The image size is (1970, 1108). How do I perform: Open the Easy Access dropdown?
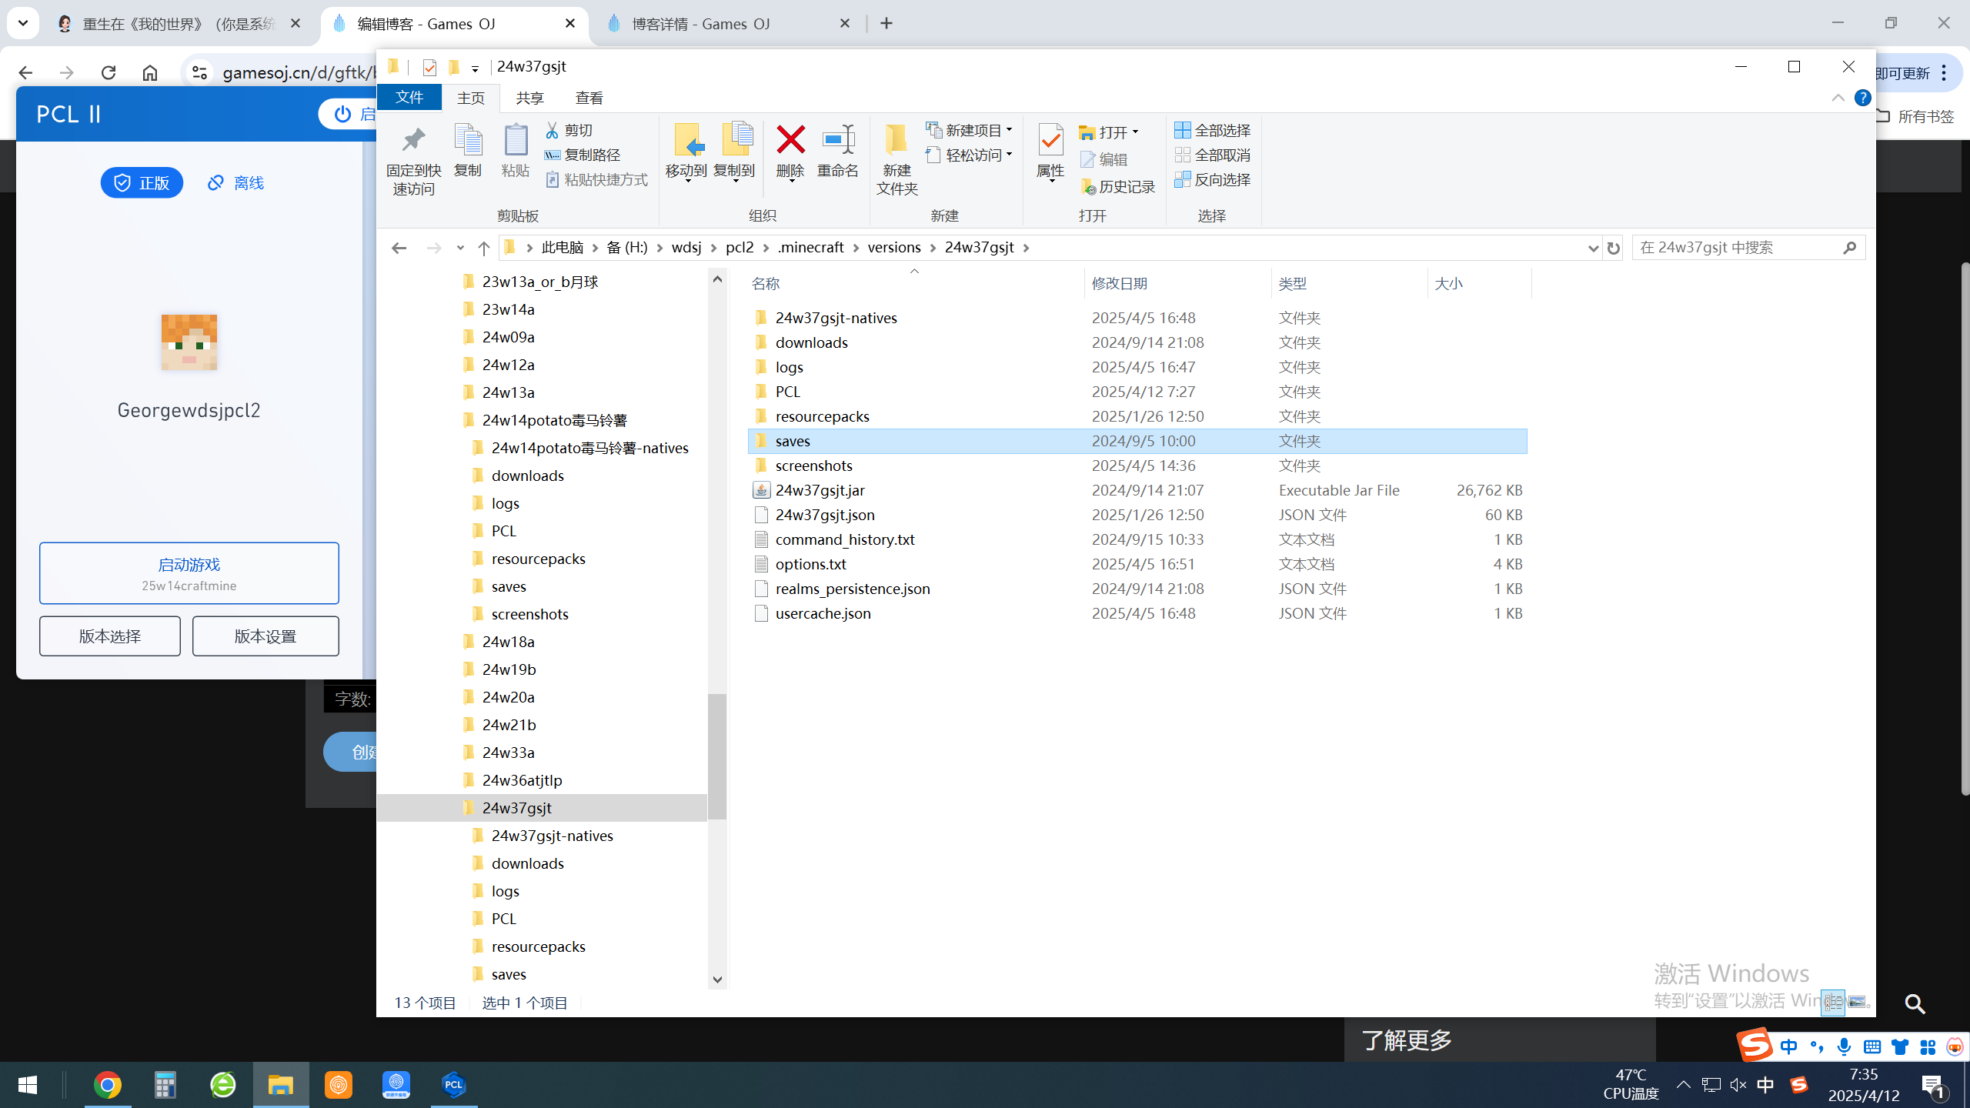[1010, 155]
